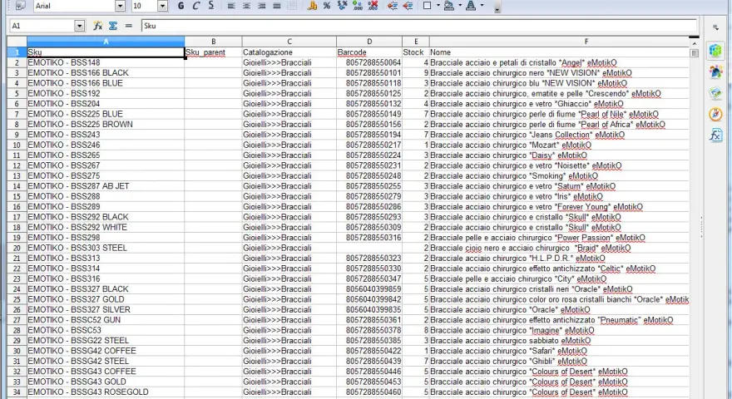The width and height of the screenshot is (732, 399).
Task: Apply standard number format icon
Action: [x=342, y=6]
